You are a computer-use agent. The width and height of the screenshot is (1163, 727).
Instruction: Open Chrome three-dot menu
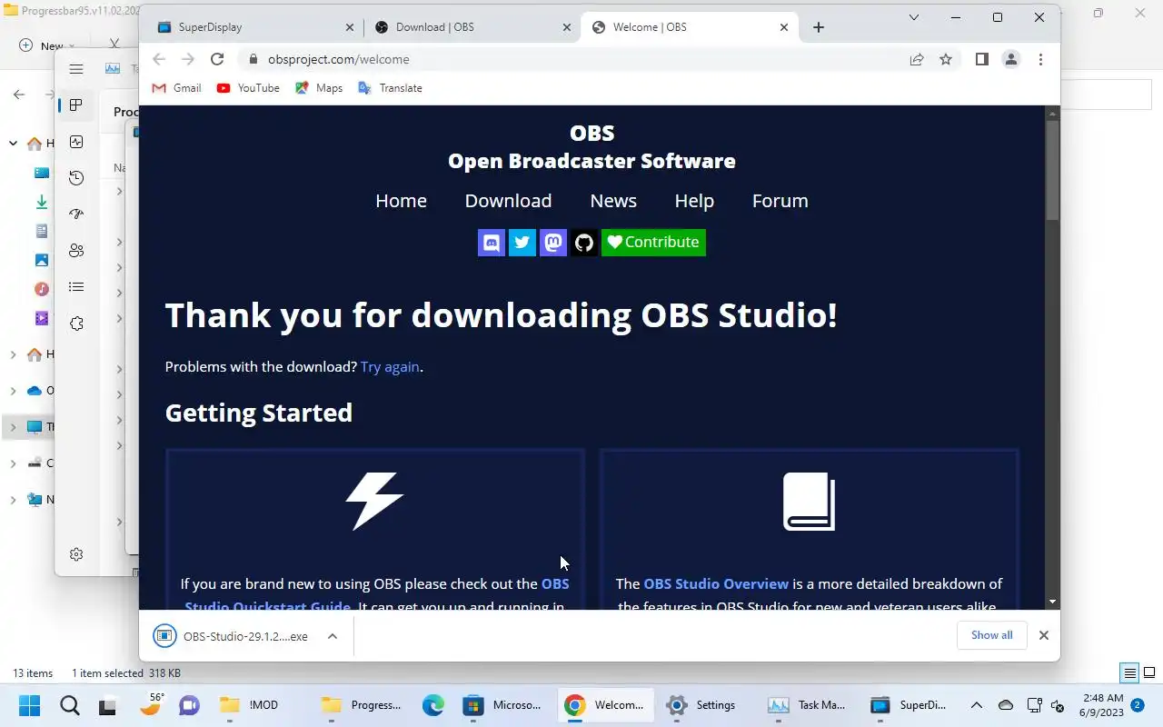pyautogui.click(x=1040, y=59)
